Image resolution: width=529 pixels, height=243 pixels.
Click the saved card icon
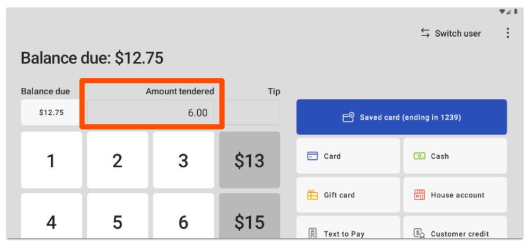[x=348, y=117]
